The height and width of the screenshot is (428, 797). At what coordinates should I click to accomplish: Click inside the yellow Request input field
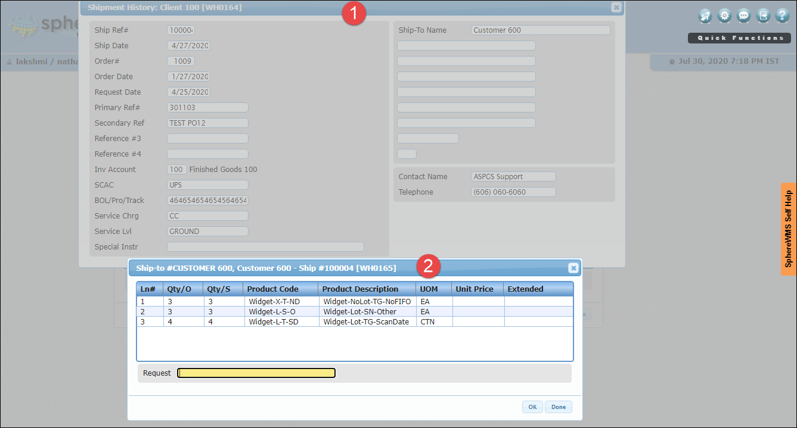pos(256,373)
